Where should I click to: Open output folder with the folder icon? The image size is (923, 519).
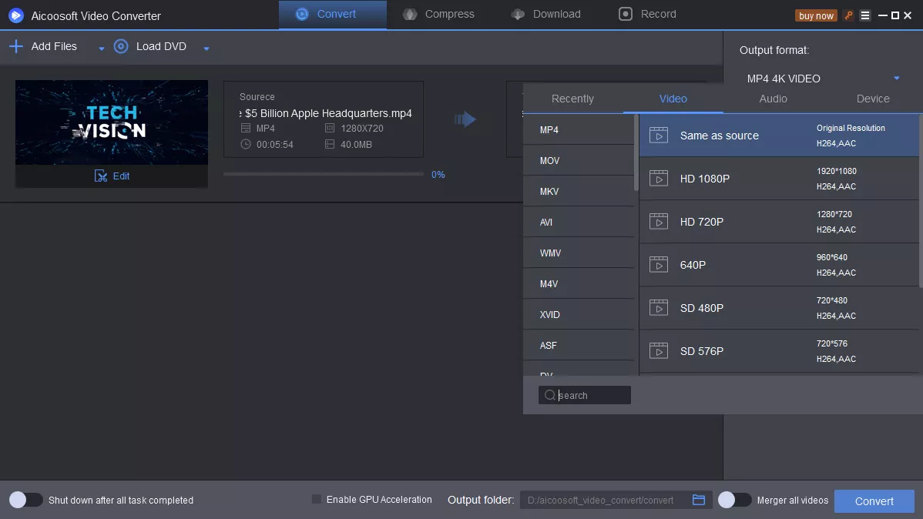[x=699, y=501]
